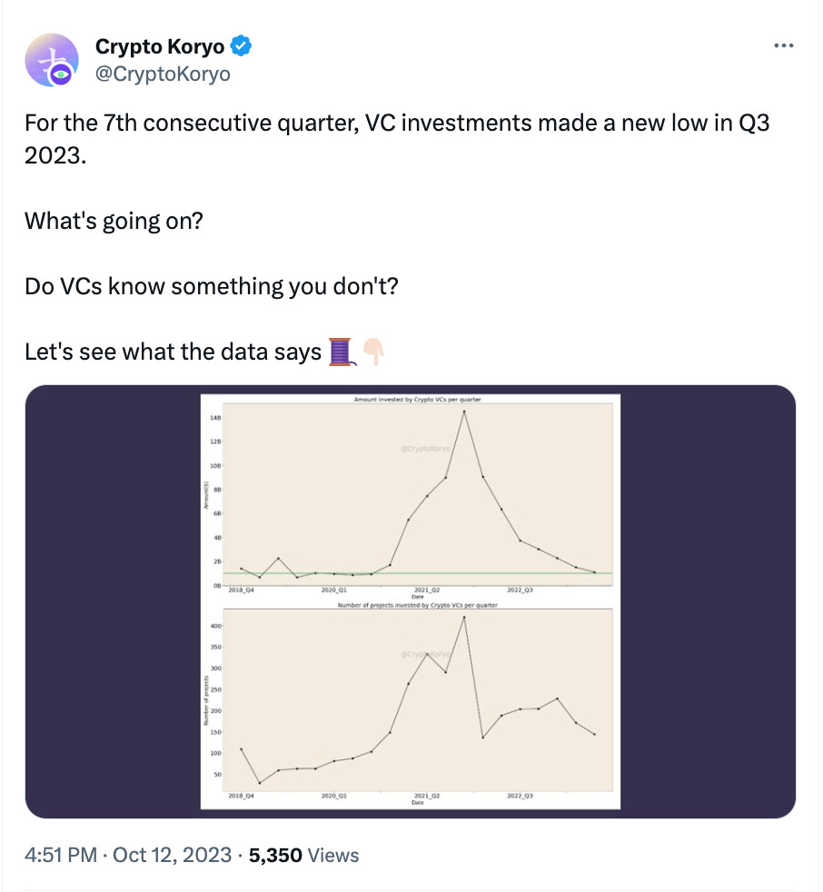Viewport: 823px width, 892px height.
Task: Open the @CryptoKoryo handle link
Action: click(x=163, y=74)
